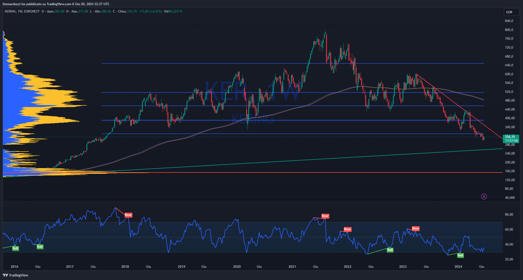Screen dimensions: 523x280
Task: Click the Bear label near mid-2021 RSI
Action: [x=325, y=216]
